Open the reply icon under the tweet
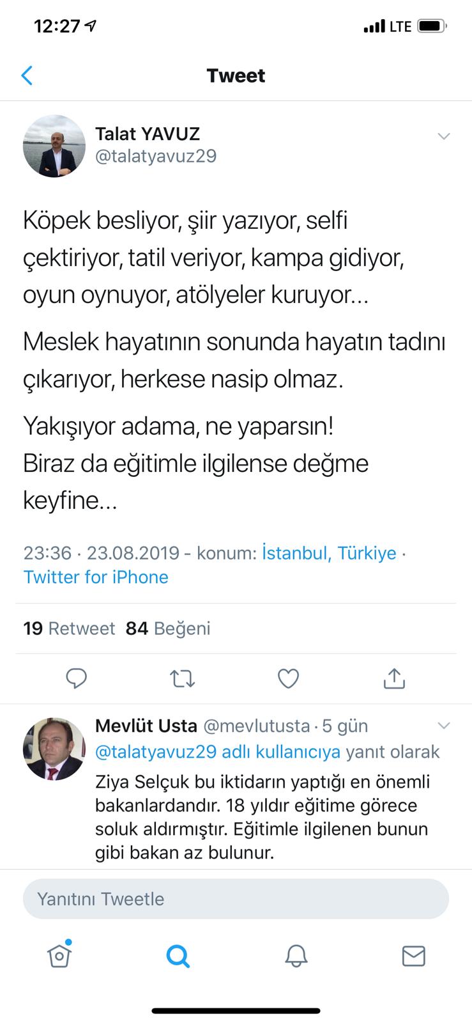The width and height of the screenshot is (472, 1023). 77,678
